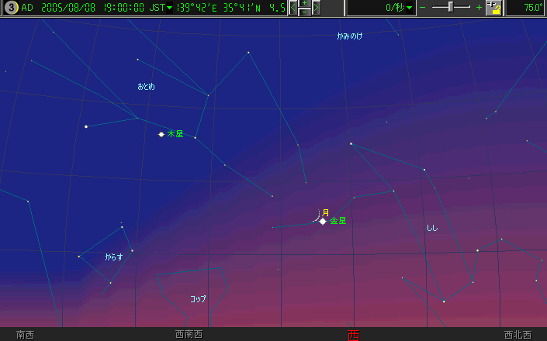Click the 木星 Jupiter planet marker
This screenshot has height=341, width=547.
pos(161,134)
